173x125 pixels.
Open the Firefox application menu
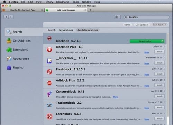coord(13,2)
